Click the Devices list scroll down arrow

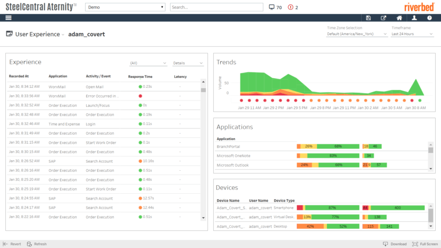pyautogui.click(x=430, y=226)
